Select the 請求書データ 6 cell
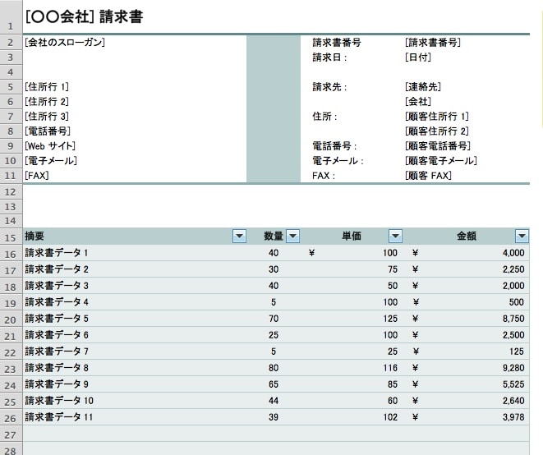 (57, 335)
